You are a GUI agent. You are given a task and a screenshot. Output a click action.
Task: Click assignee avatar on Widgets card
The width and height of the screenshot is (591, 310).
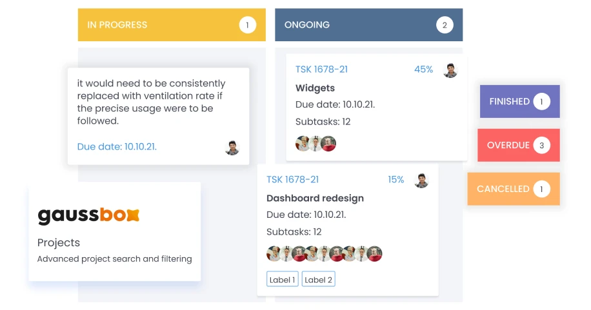coord(450,70)
